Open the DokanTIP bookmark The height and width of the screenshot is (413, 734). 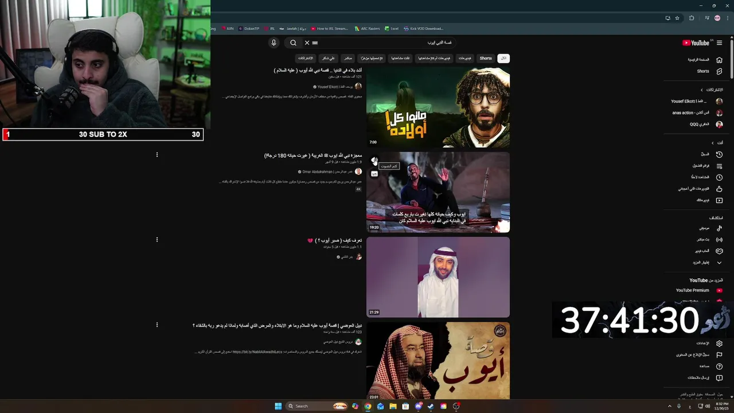(249, 28)
